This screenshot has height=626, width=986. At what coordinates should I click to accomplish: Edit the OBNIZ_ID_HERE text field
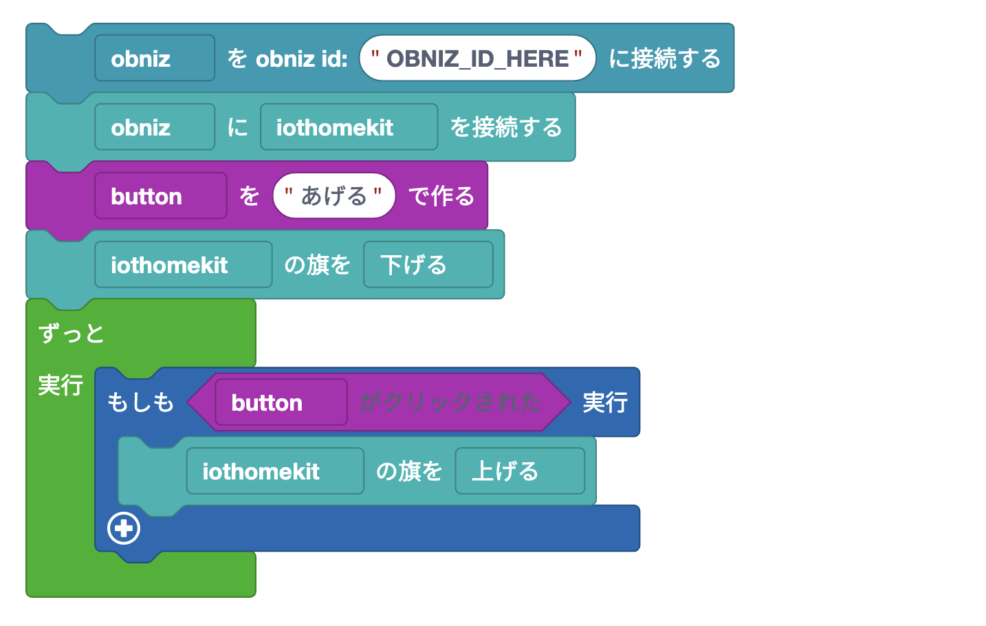coord(477,58)
